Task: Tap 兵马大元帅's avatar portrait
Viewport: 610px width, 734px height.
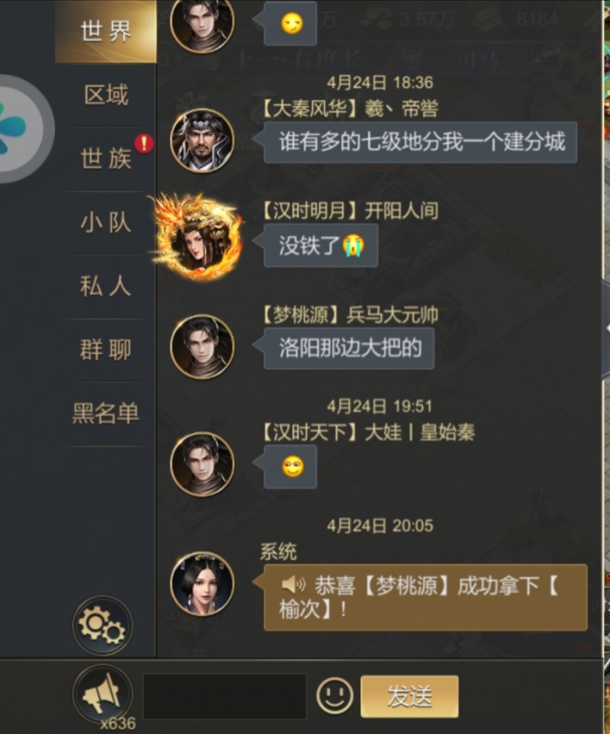Action: tap(202, 346)
